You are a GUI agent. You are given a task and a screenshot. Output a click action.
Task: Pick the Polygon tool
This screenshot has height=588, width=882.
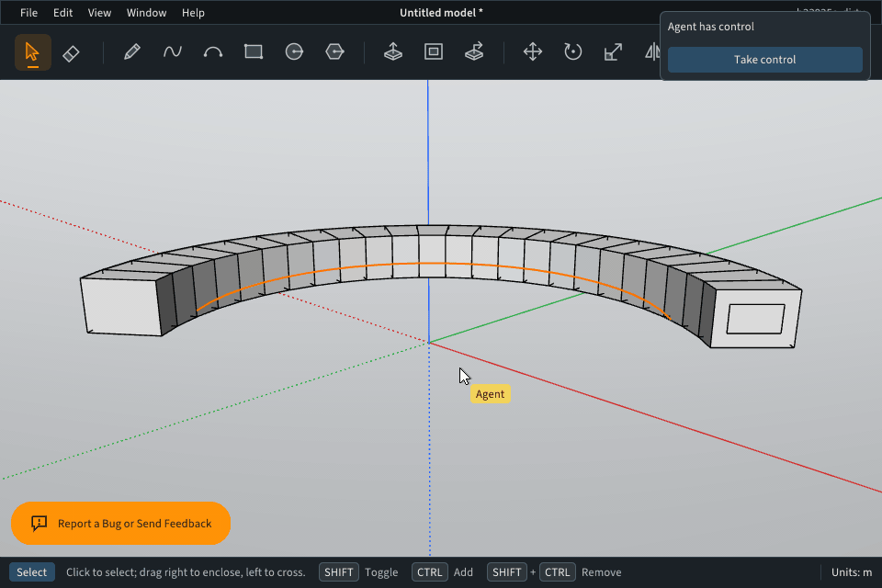(x=334, y=52)
